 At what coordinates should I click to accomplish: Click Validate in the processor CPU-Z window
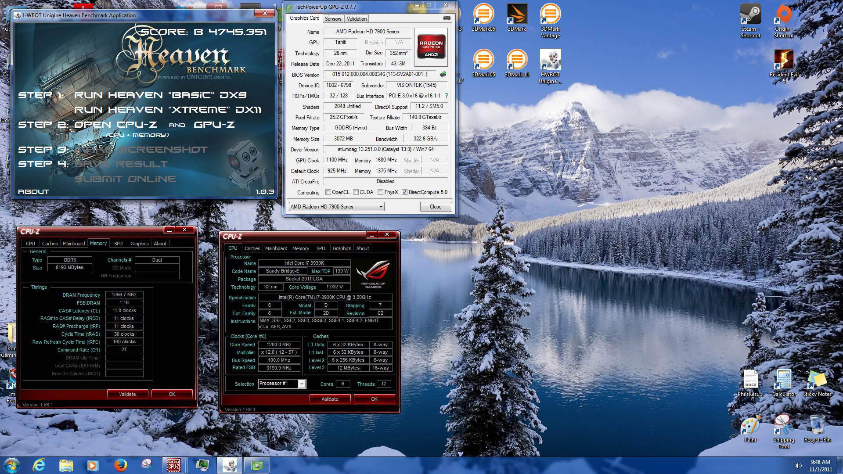330,399
